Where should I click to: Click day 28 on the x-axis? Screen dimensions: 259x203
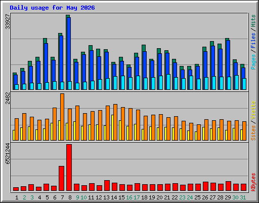coord(220,197)
